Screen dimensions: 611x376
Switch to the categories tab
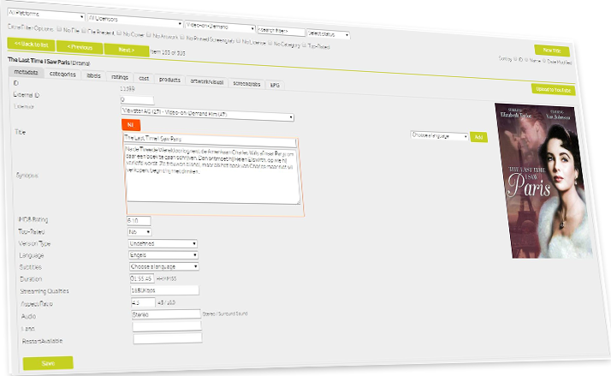tap(62, 75)
